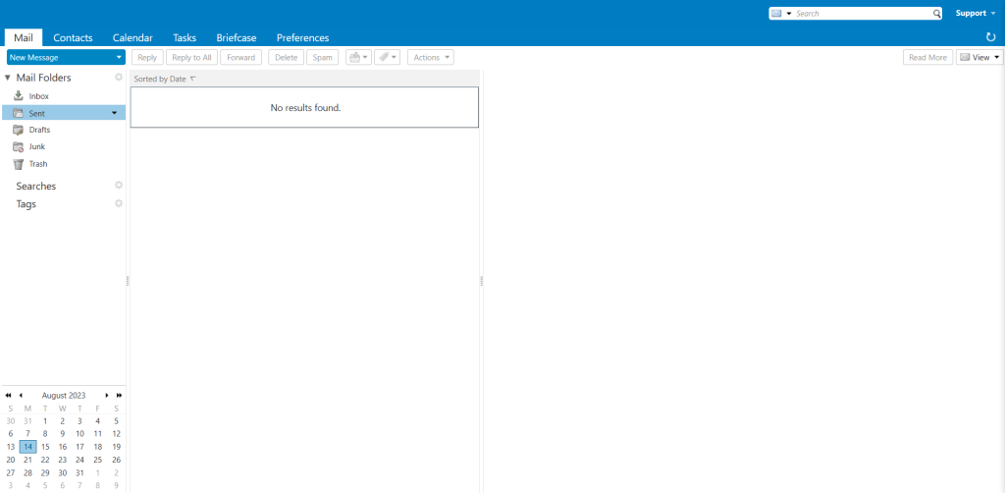Viewport: 1005px width, 493px height.
Task: Switch to the Briefcase tab
Action: [236, 37]
